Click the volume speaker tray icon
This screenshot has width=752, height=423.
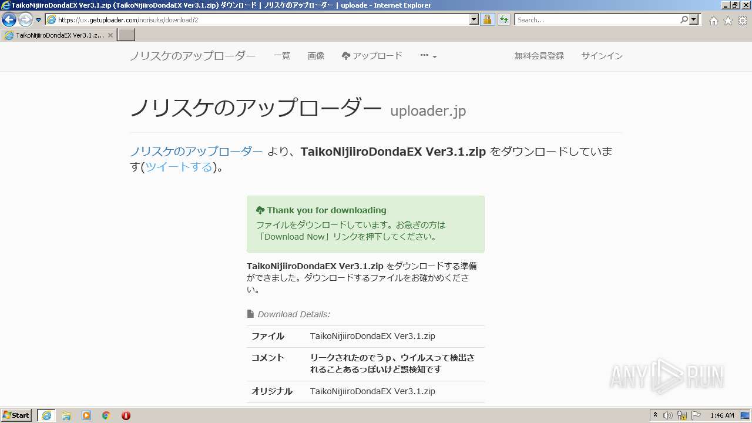[x=668, y=415]
